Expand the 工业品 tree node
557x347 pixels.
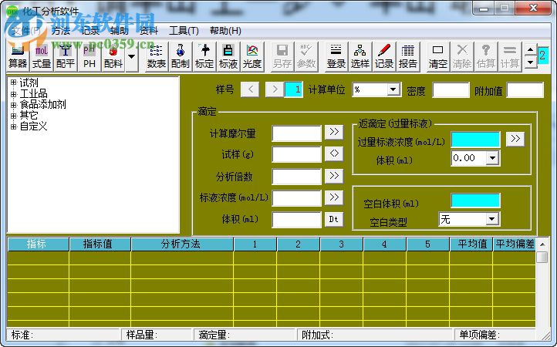tap(13, 94)
